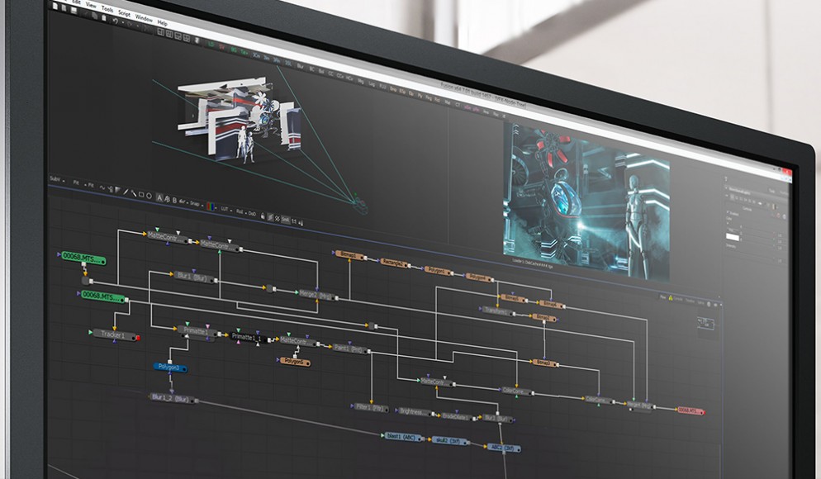Select the rectangle shape icon in viewer toolbar
The height and width of the screenshot is (479, 821).
pyautogui.click(x=141, y=194)
